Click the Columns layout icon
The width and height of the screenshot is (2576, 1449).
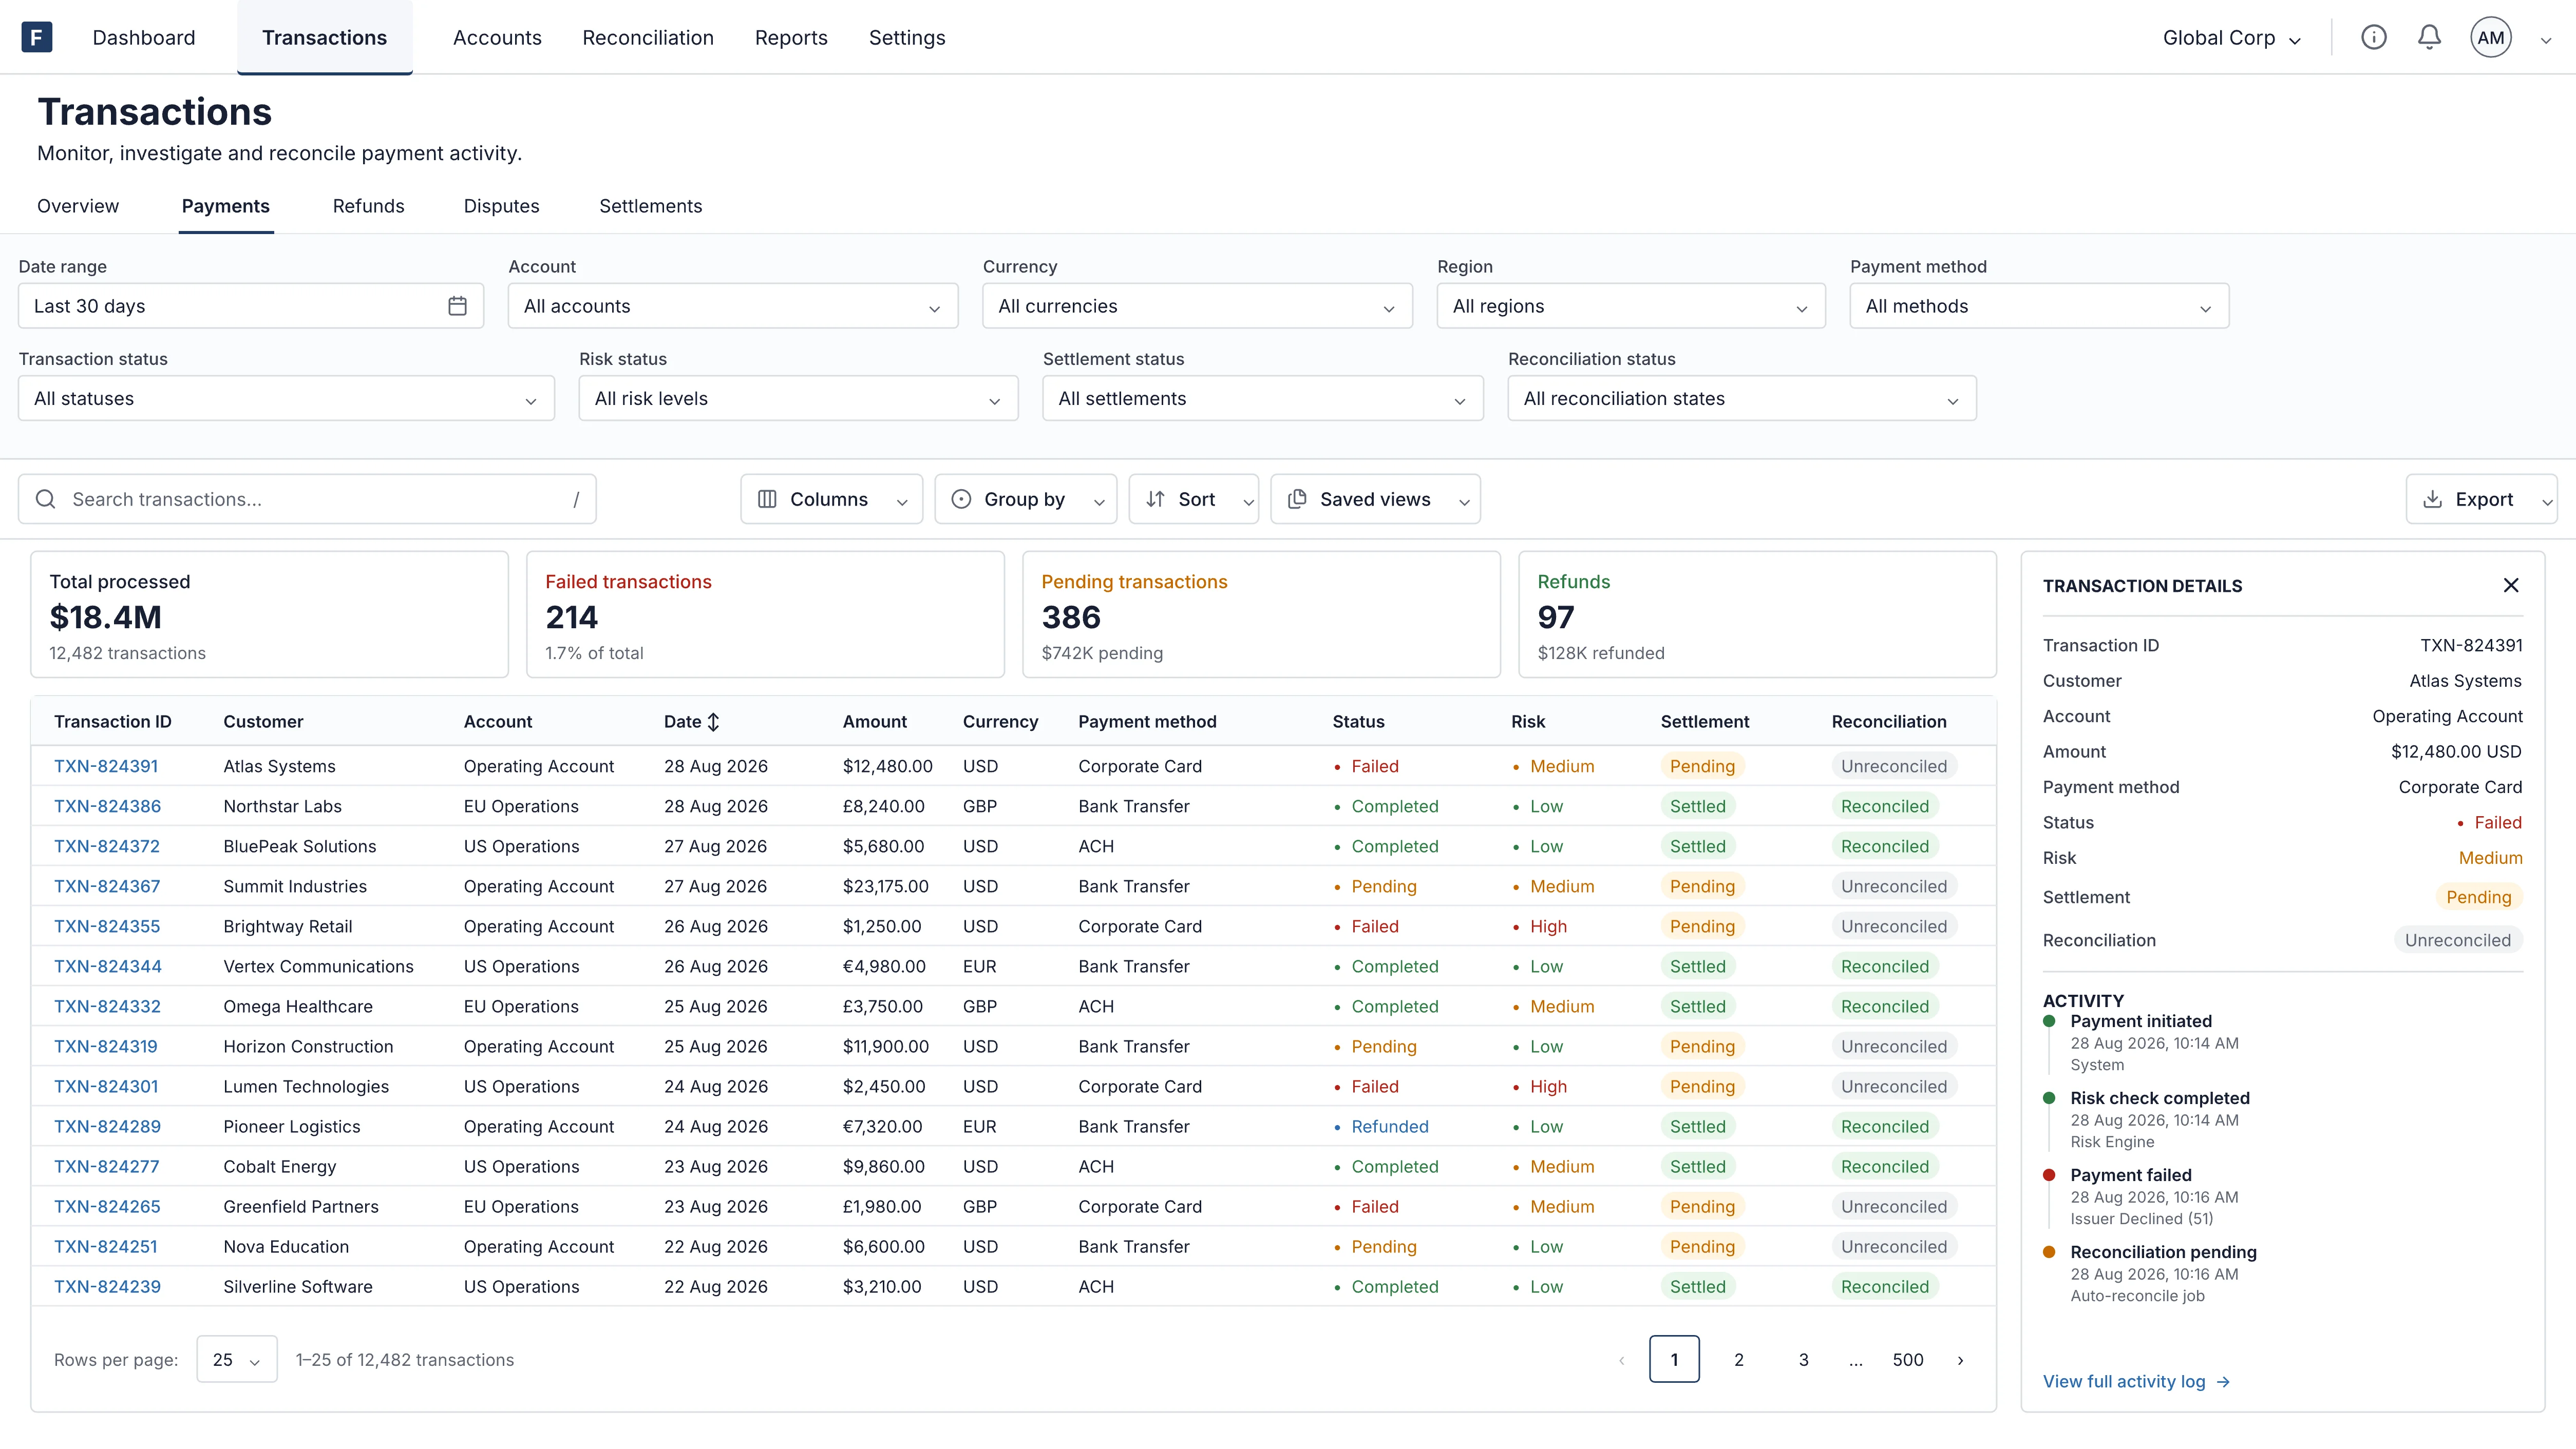click(767, 499)
